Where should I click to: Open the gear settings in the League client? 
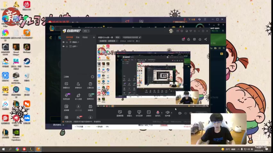(218, 25)
